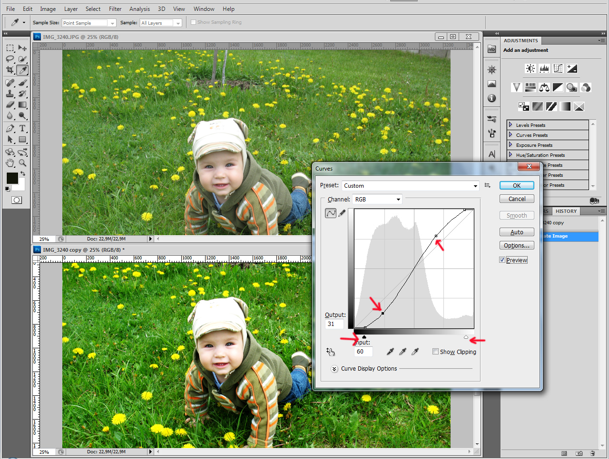
Task: Add a Brightness/Contrast adjustment
Action: pyautogui.click(x=530, y=68)
